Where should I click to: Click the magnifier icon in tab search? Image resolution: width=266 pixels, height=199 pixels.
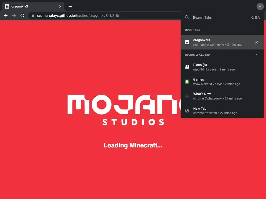point(187,17)
